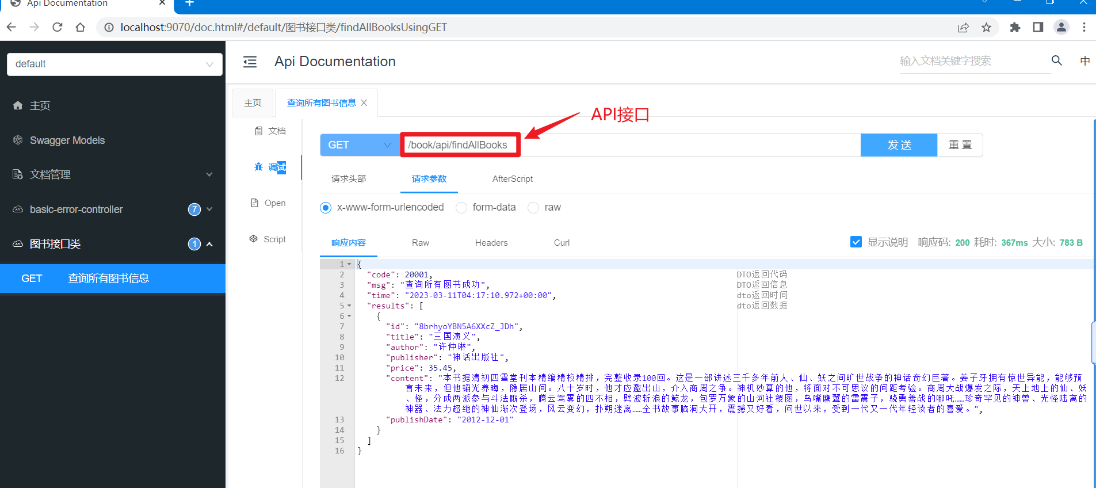Select form-data radio option
The image size is (1096, 488).
pyautogui.click(x=461, y=208)
